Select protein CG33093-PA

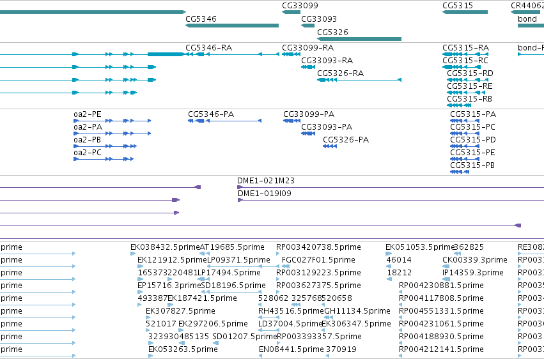coord(308,134)
